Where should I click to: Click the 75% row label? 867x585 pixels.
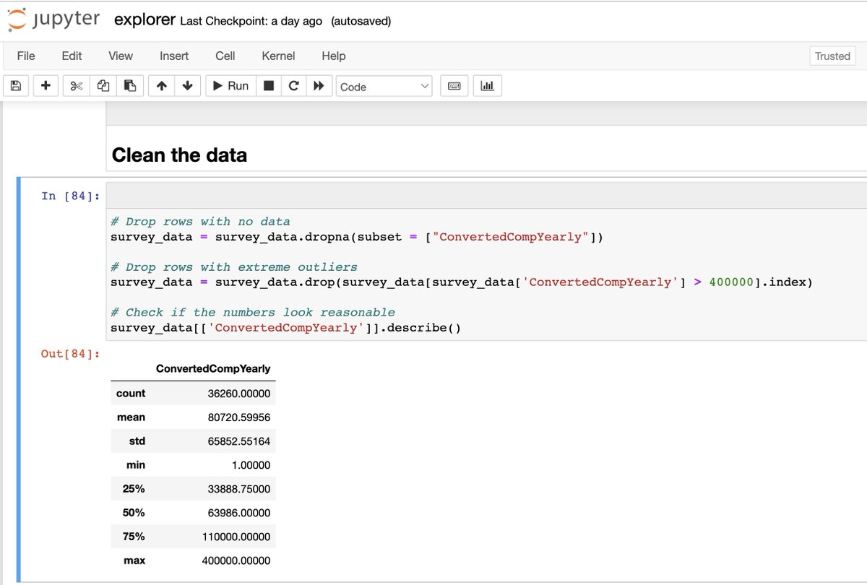point(134,537)
